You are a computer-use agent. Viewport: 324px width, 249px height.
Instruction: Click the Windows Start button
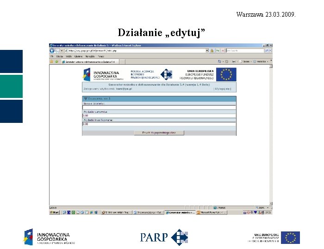click(x=54, y=213)
